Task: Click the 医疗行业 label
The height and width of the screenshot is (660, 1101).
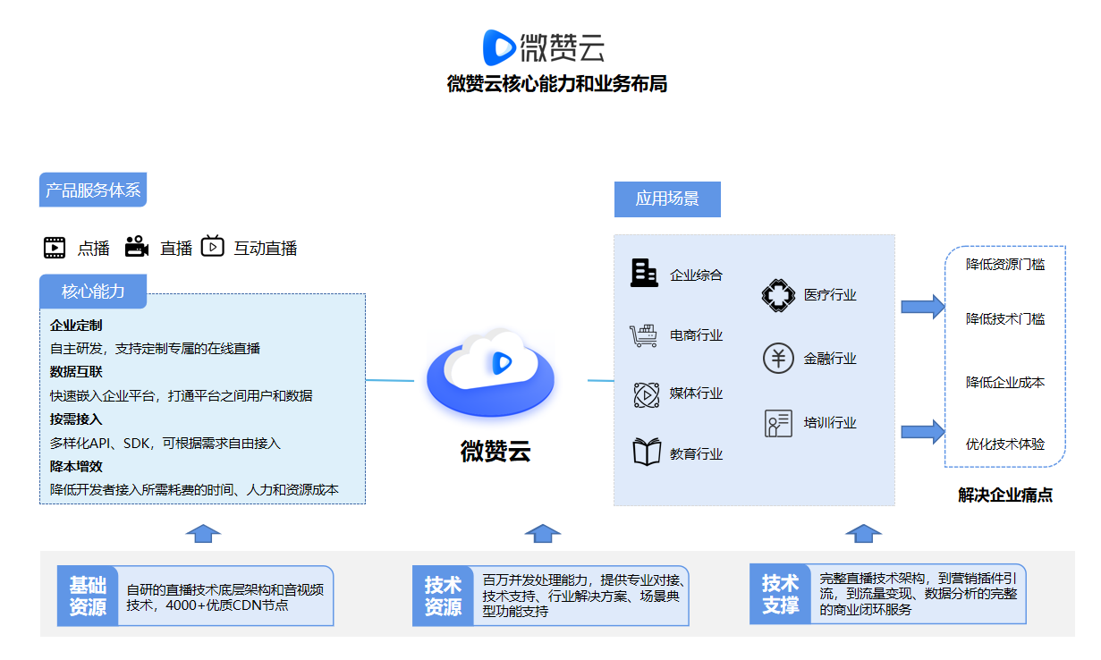Action: click(830, 295)
